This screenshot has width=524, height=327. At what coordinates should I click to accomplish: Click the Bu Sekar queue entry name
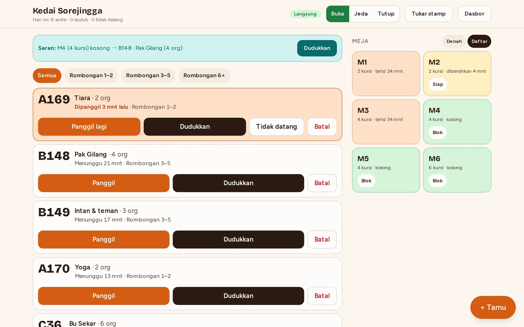click(x=83, y=323)
